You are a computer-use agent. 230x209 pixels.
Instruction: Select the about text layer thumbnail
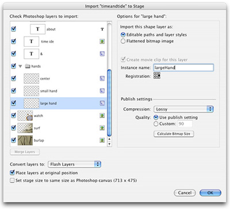coord(38,29)
